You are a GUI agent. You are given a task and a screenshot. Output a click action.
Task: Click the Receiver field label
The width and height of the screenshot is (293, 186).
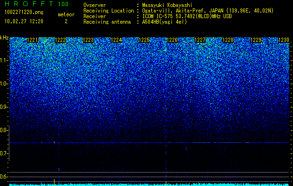(95, 16)
